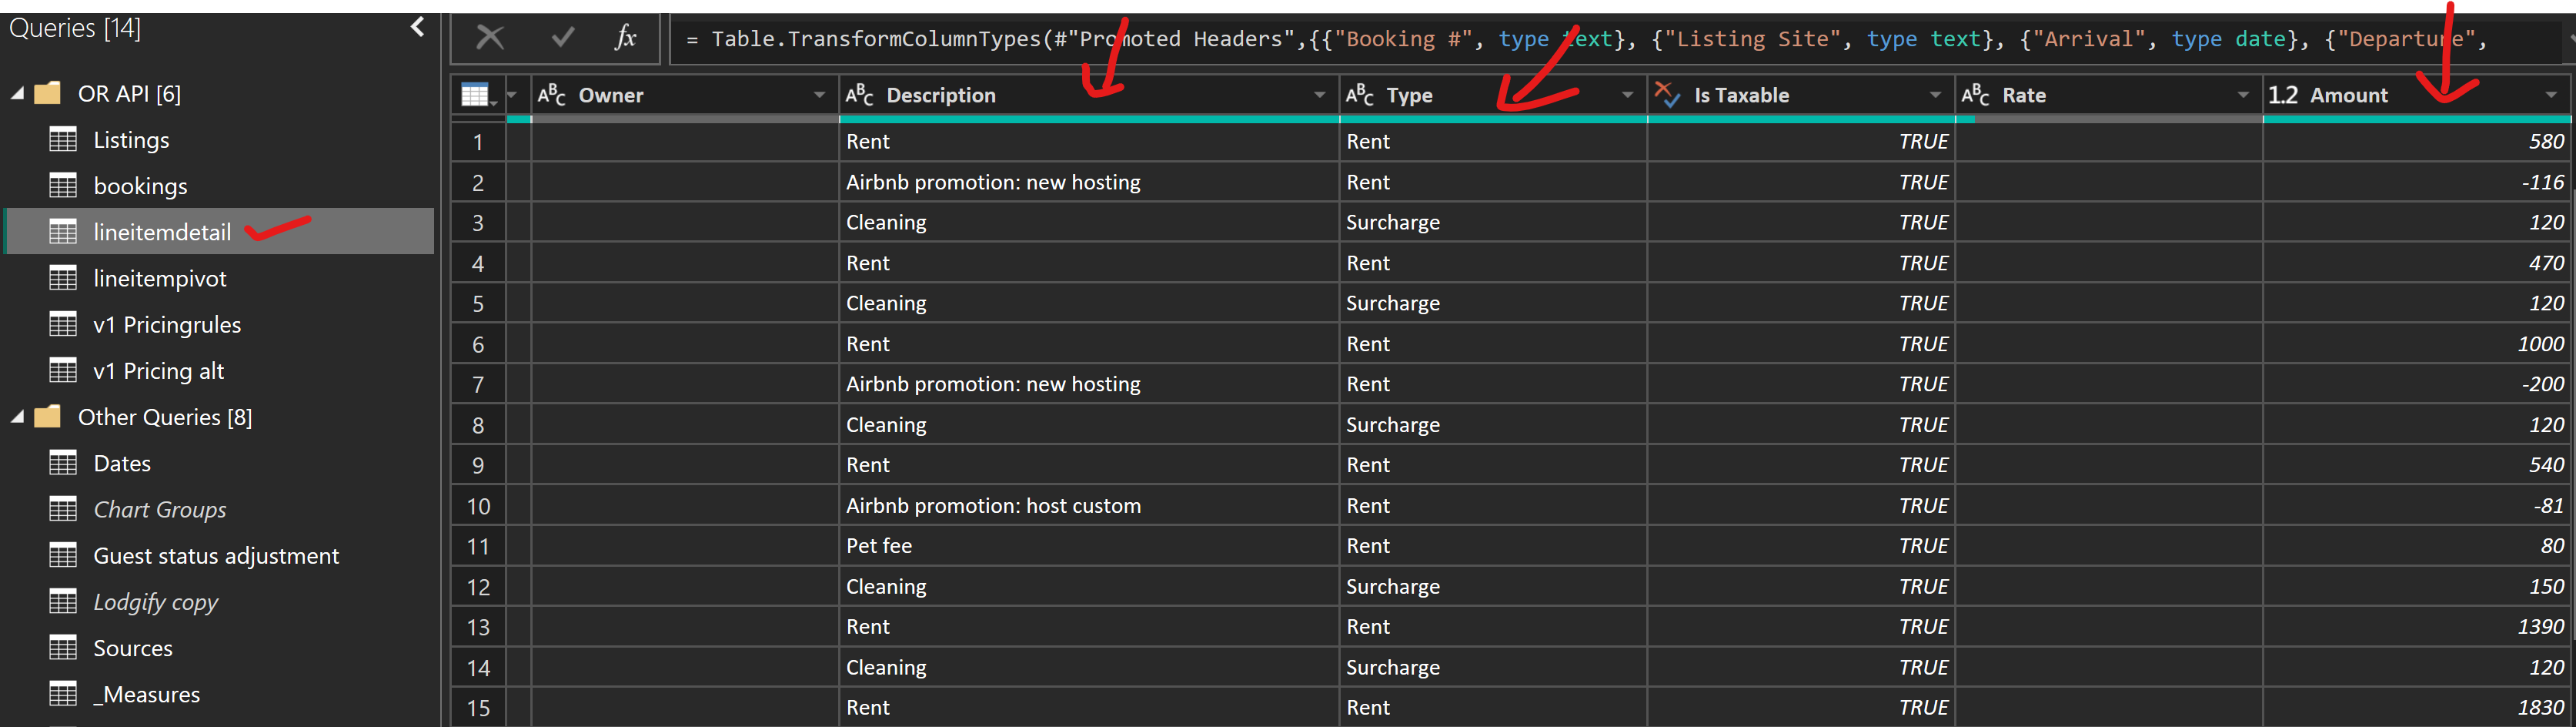Click the cancel formula X icon
Screen dimensions: 2576x727
point(490,38)
